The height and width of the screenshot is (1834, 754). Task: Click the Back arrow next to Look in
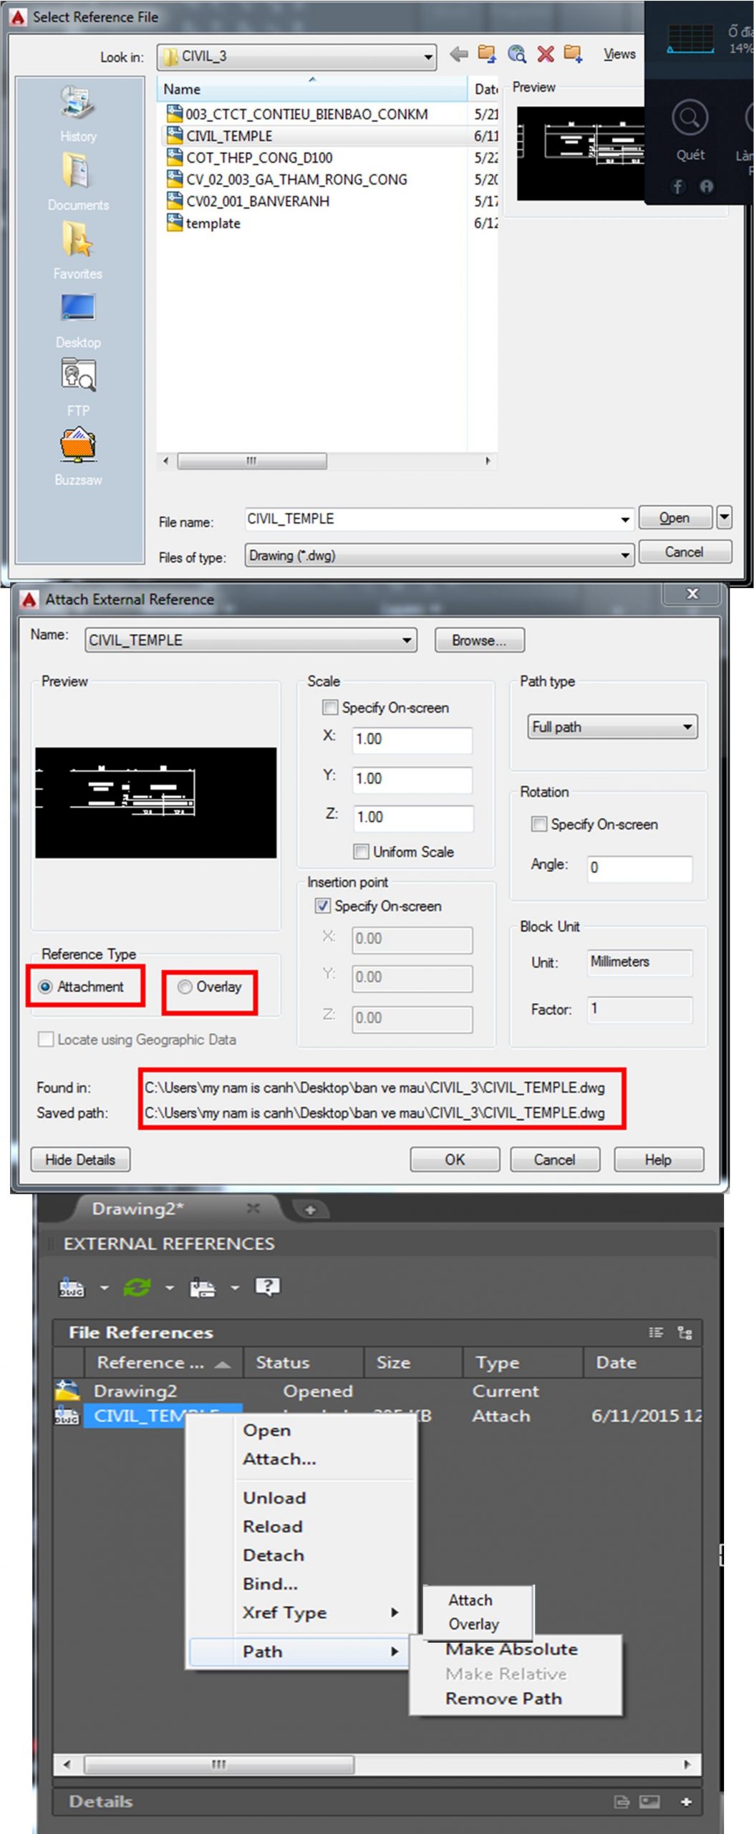tap(459, 54)
